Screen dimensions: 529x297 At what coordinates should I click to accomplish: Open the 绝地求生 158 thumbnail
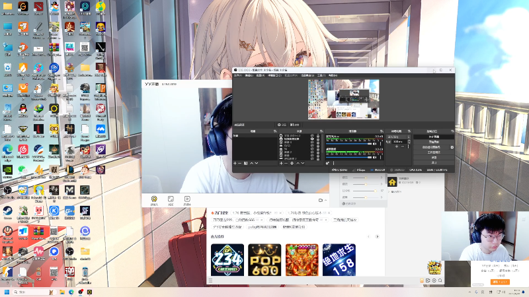[x=339, y=259]
